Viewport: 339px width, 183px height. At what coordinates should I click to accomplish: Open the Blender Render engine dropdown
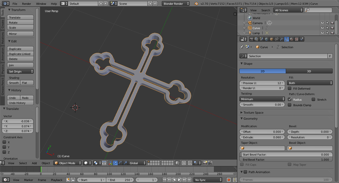pos(176,4)
